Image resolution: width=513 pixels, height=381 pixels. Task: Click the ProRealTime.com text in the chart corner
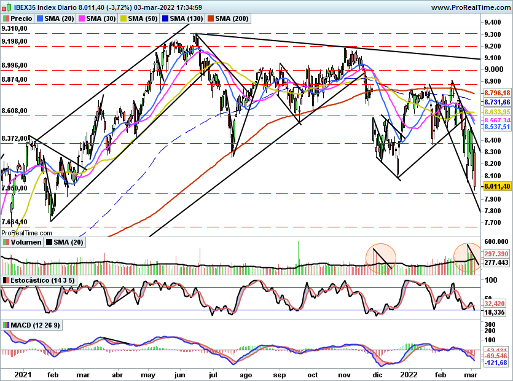pos(26,233)
